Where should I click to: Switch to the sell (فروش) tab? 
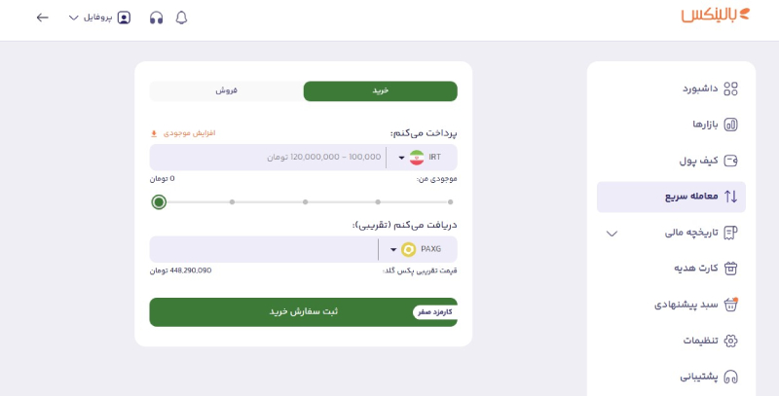226,90
